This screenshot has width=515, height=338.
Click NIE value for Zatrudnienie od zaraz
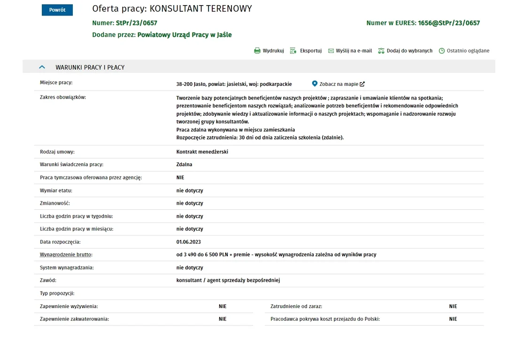point(453,306)
